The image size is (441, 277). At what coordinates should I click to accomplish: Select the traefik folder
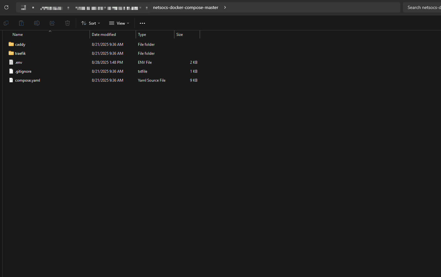point(20,53)
